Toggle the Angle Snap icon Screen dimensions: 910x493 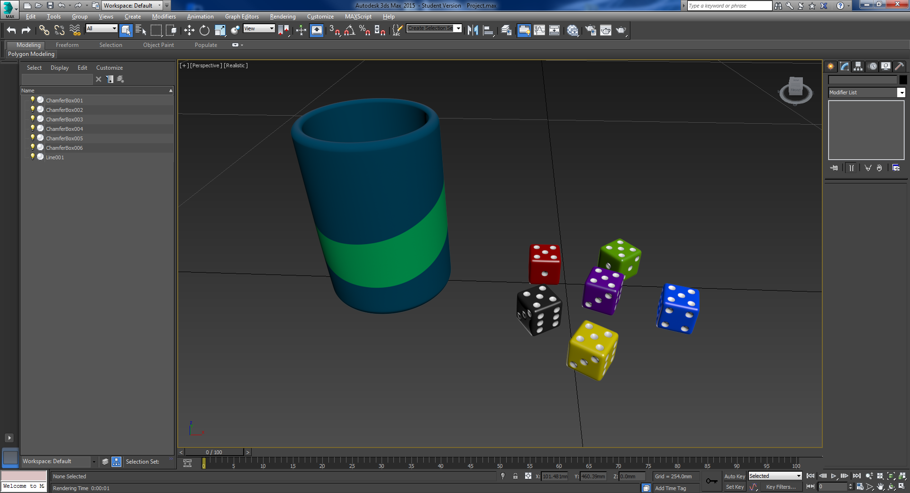point(350,30)
